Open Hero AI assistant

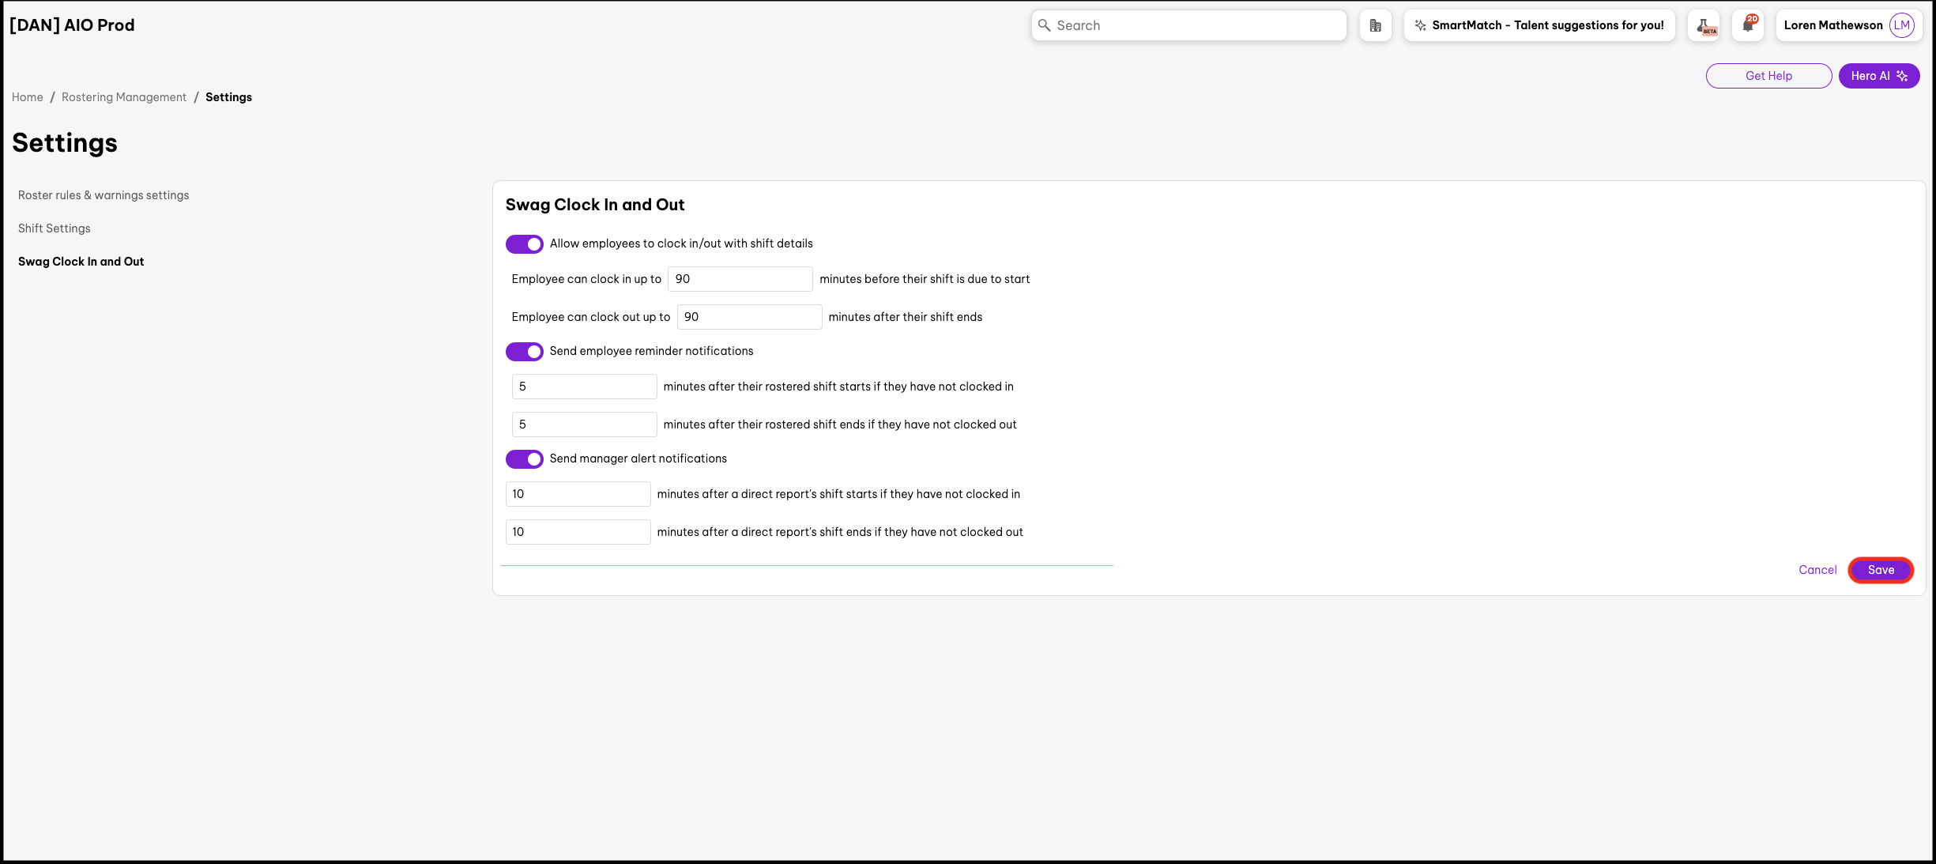(x=1878, y=76)
